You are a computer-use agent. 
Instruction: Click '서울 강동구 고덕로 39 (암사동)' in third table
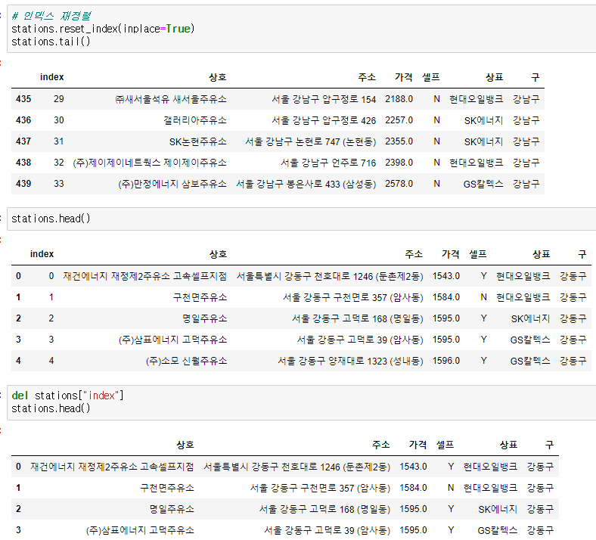[x=327, y=530]
